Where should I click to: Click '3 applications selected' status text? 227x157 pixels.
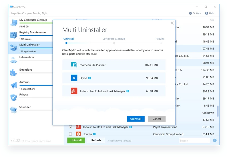[x=119, y=140]
